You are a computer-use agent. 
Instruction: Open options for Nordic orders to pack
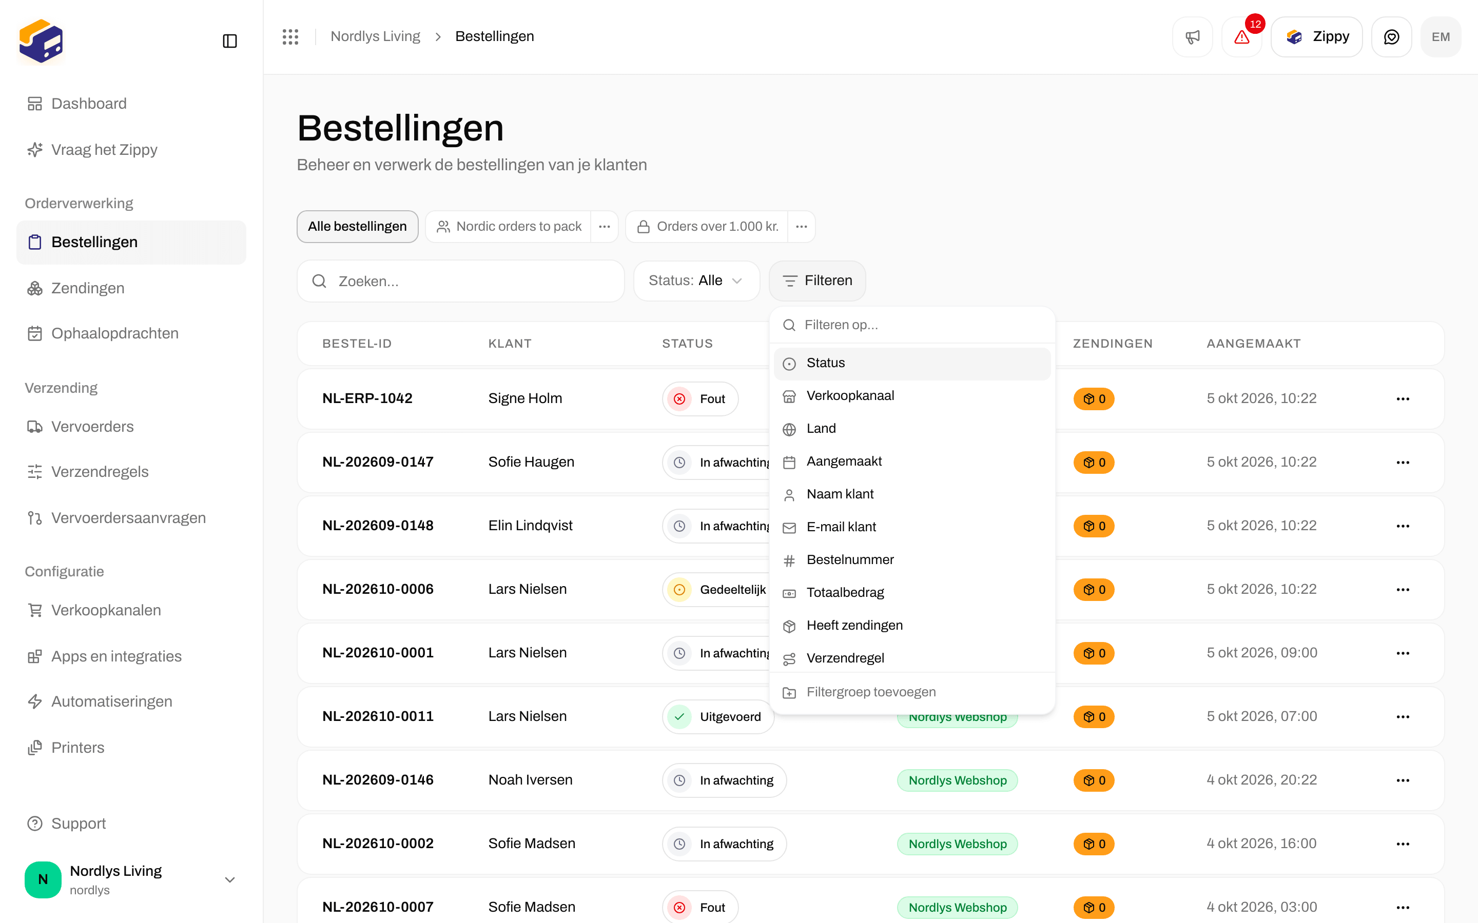(x=605, y=227)
